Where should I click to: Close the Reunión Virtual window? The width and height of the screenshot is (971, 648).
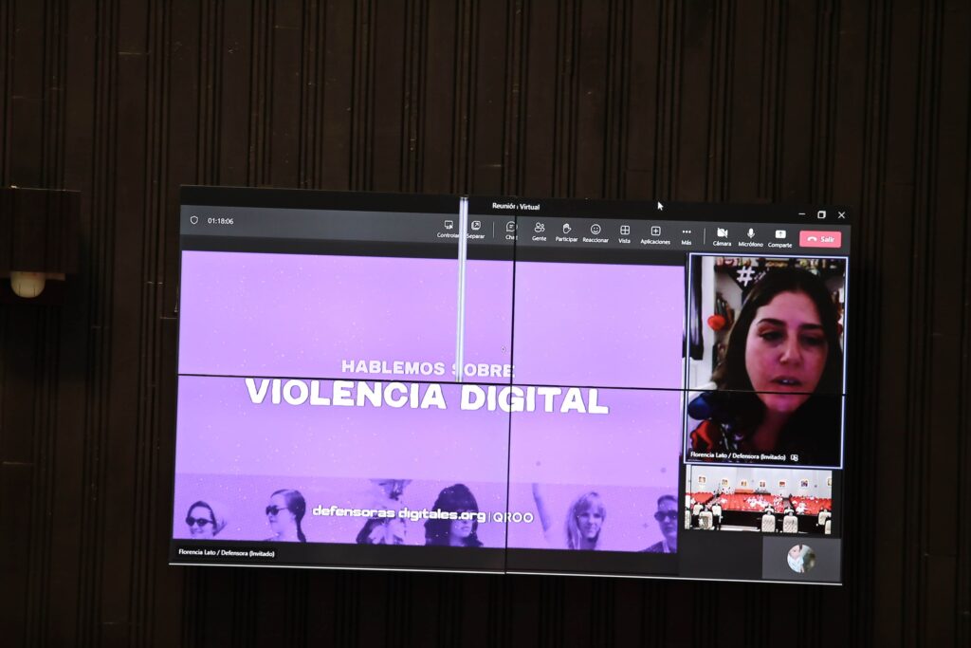(842, 215)
